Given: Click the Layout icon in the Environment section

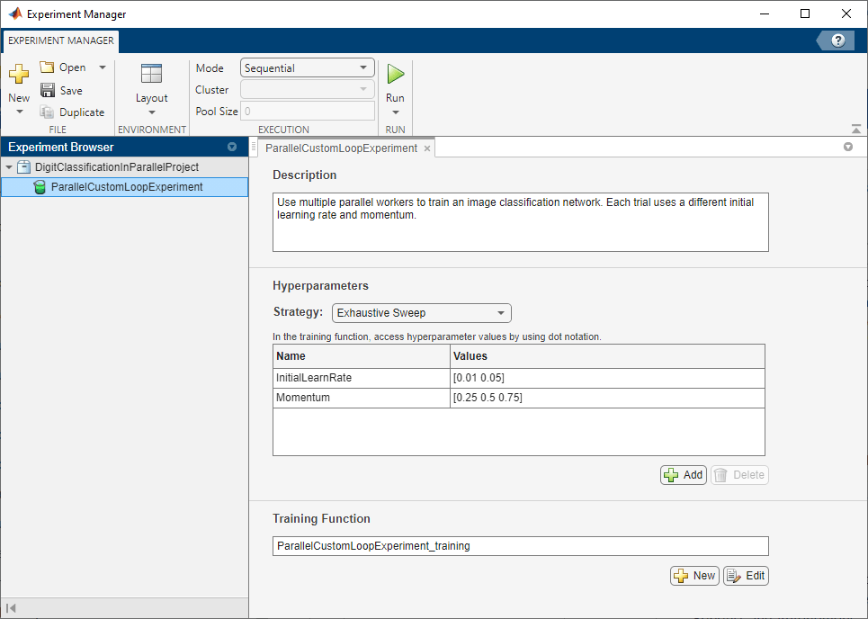Looking at the screenshot, I should point(151,75).
